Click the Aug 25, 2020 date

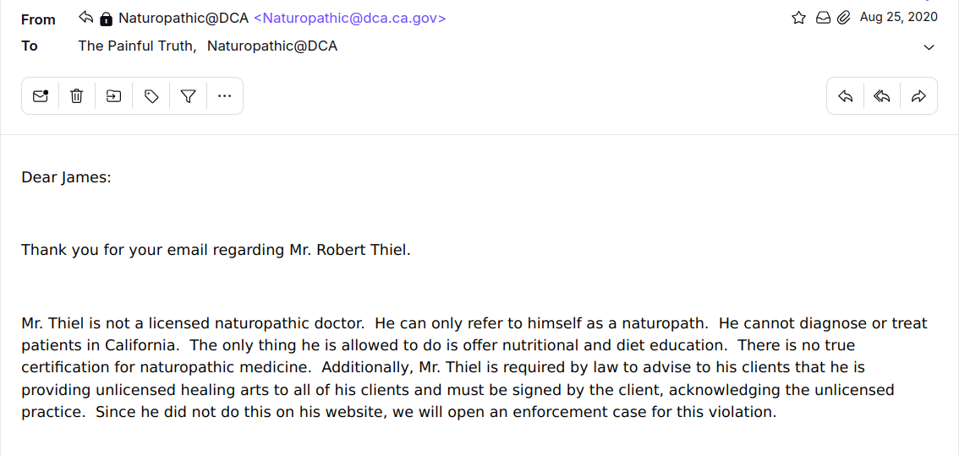pyautogui.click(x=898, y=17)
